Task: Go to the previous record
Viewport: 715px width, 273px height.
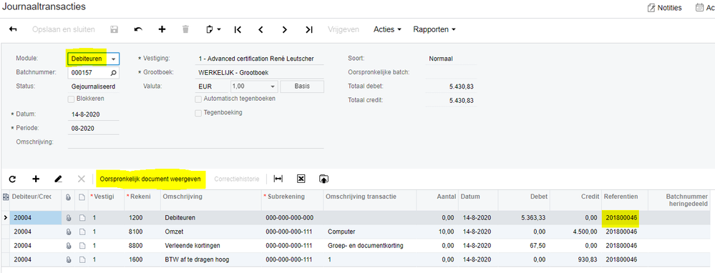Action: click(261, 29)
